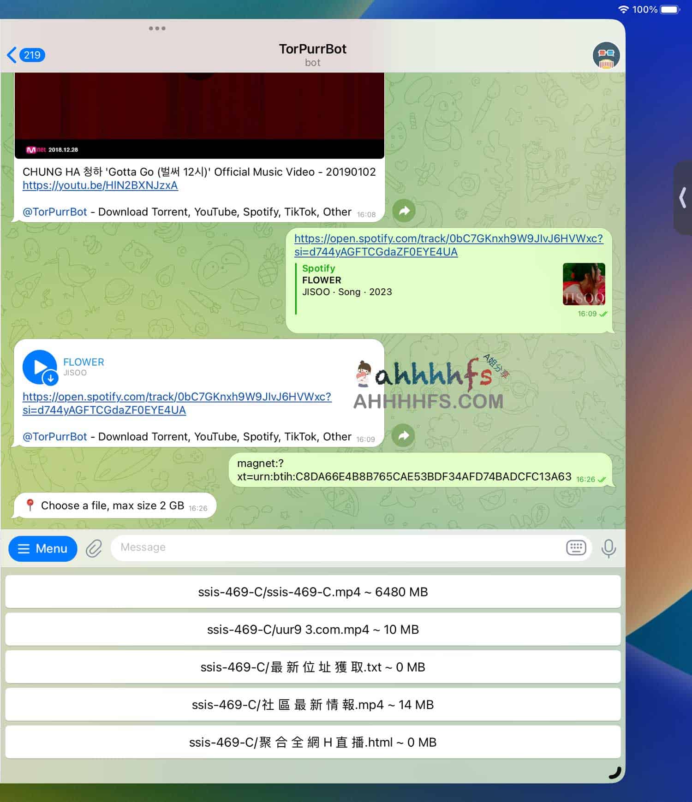Open the youtu.be video link
Image resolution: width=692 pixels, height=802 pixels.
point(100,185)
